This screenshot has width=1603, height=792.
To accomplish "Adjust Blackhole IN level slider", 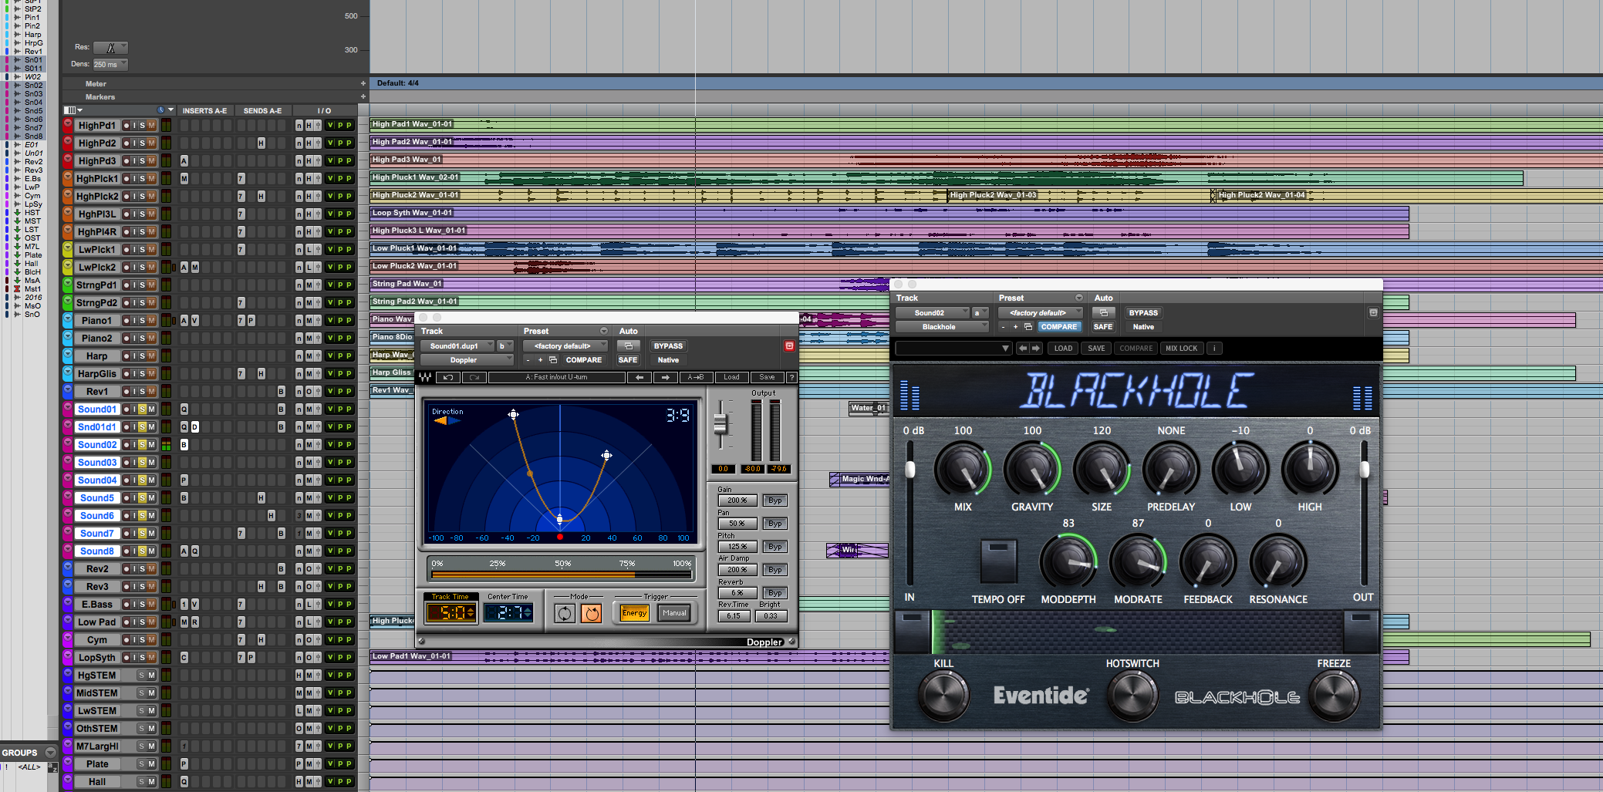I will point(909,469).
